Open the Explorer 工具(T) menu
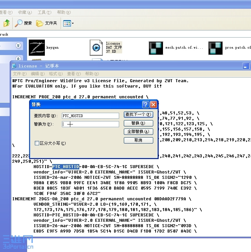The width and height of the screenshot is (251, 252). [x=45, y=12]
